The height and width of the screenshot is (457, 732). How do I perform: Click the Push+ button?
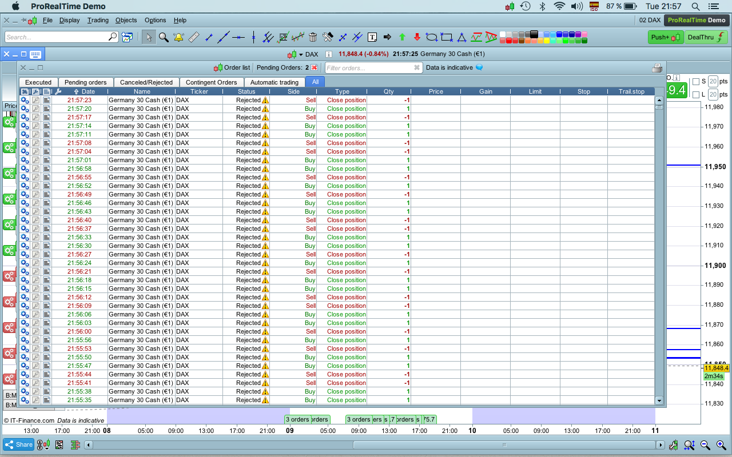pyautogui.click(x=666, y=37)
